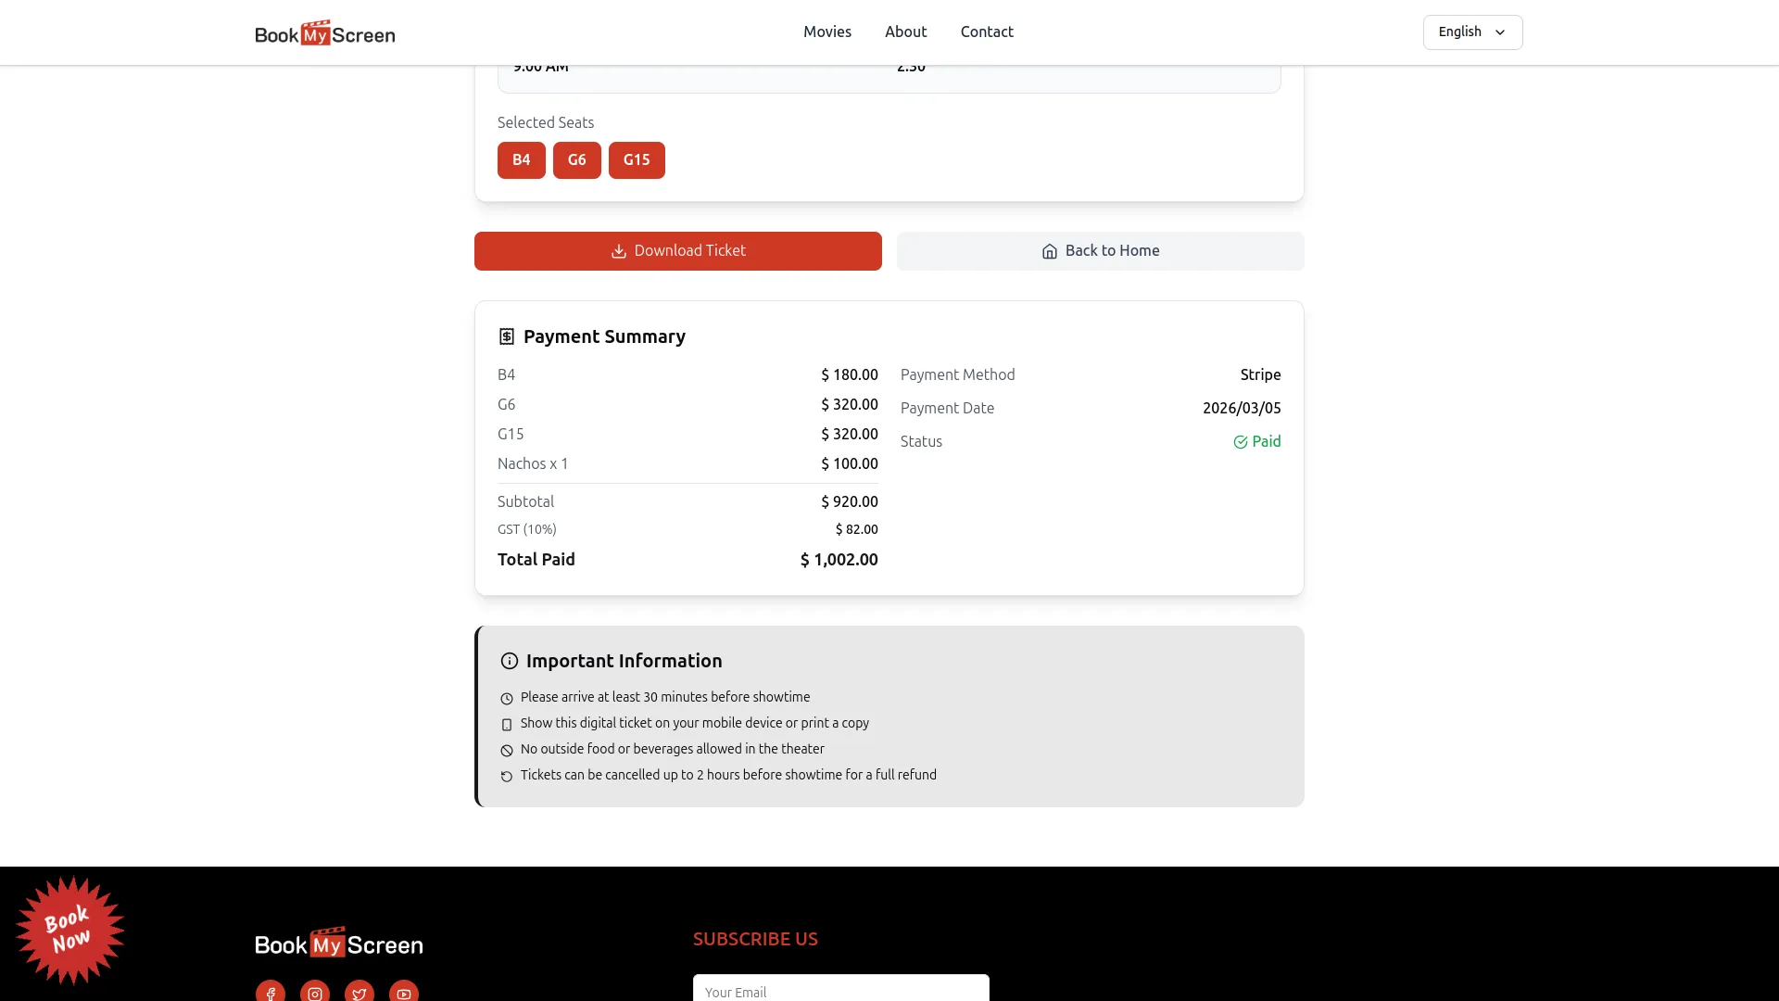
Task: Open the YouTube icon in footer
Action: (403, 993)
